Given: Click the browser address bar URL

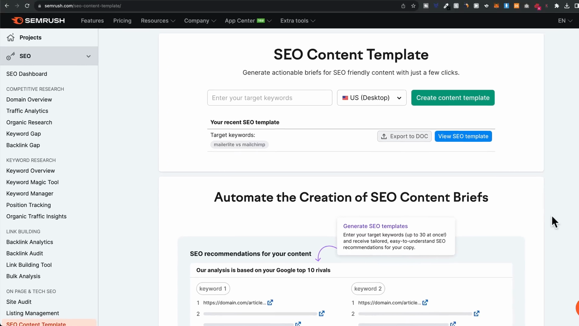Looking at the screenshot, I should point(83,6).
